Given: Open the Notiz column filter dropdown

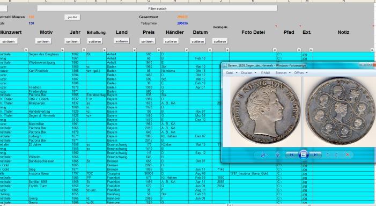Looking at the screenshot, I should (x=372, y=50).
